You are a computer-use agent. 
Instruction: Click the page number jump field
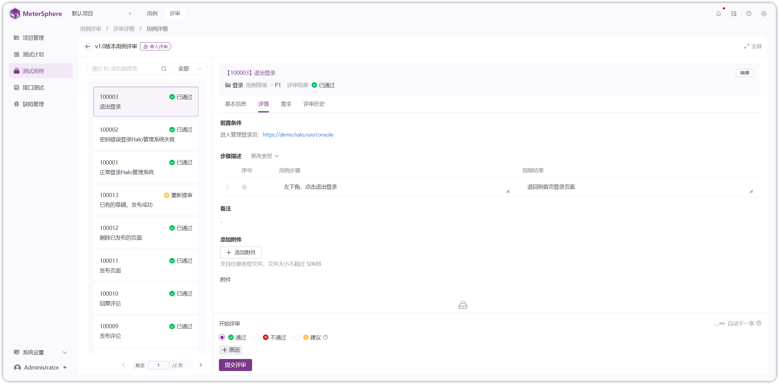click(x=158, y=365)
